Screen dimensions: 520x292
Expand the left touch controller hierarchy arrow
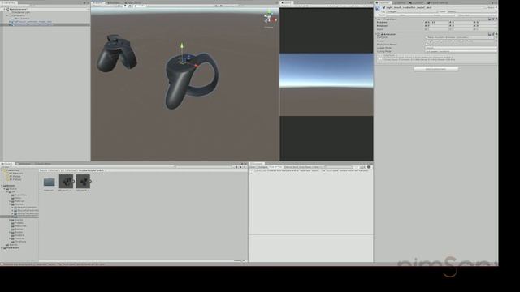(x=10, y=22)
